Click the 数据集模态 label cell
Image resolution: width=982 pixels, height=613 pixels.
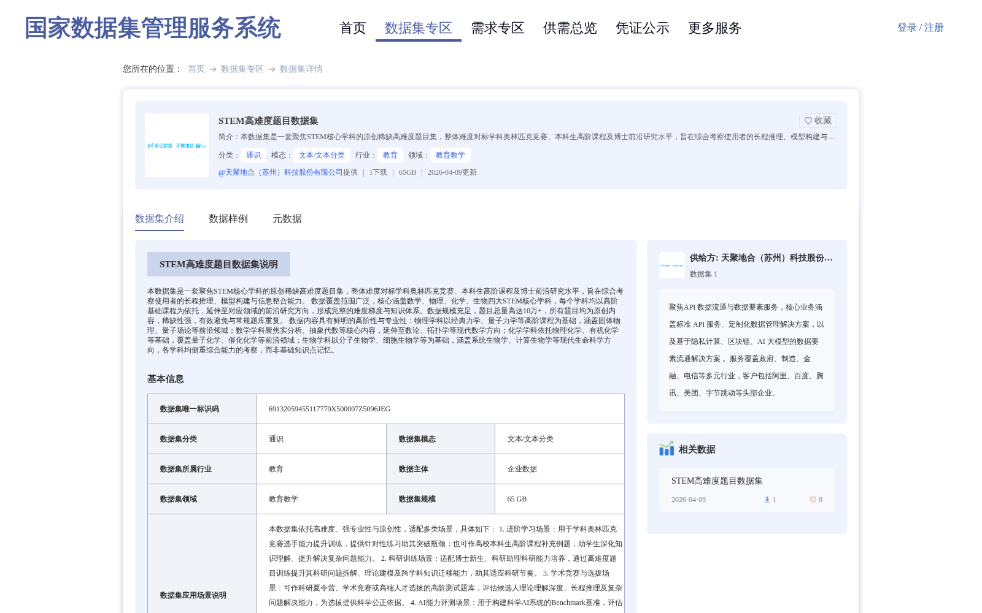click(441, 439)
